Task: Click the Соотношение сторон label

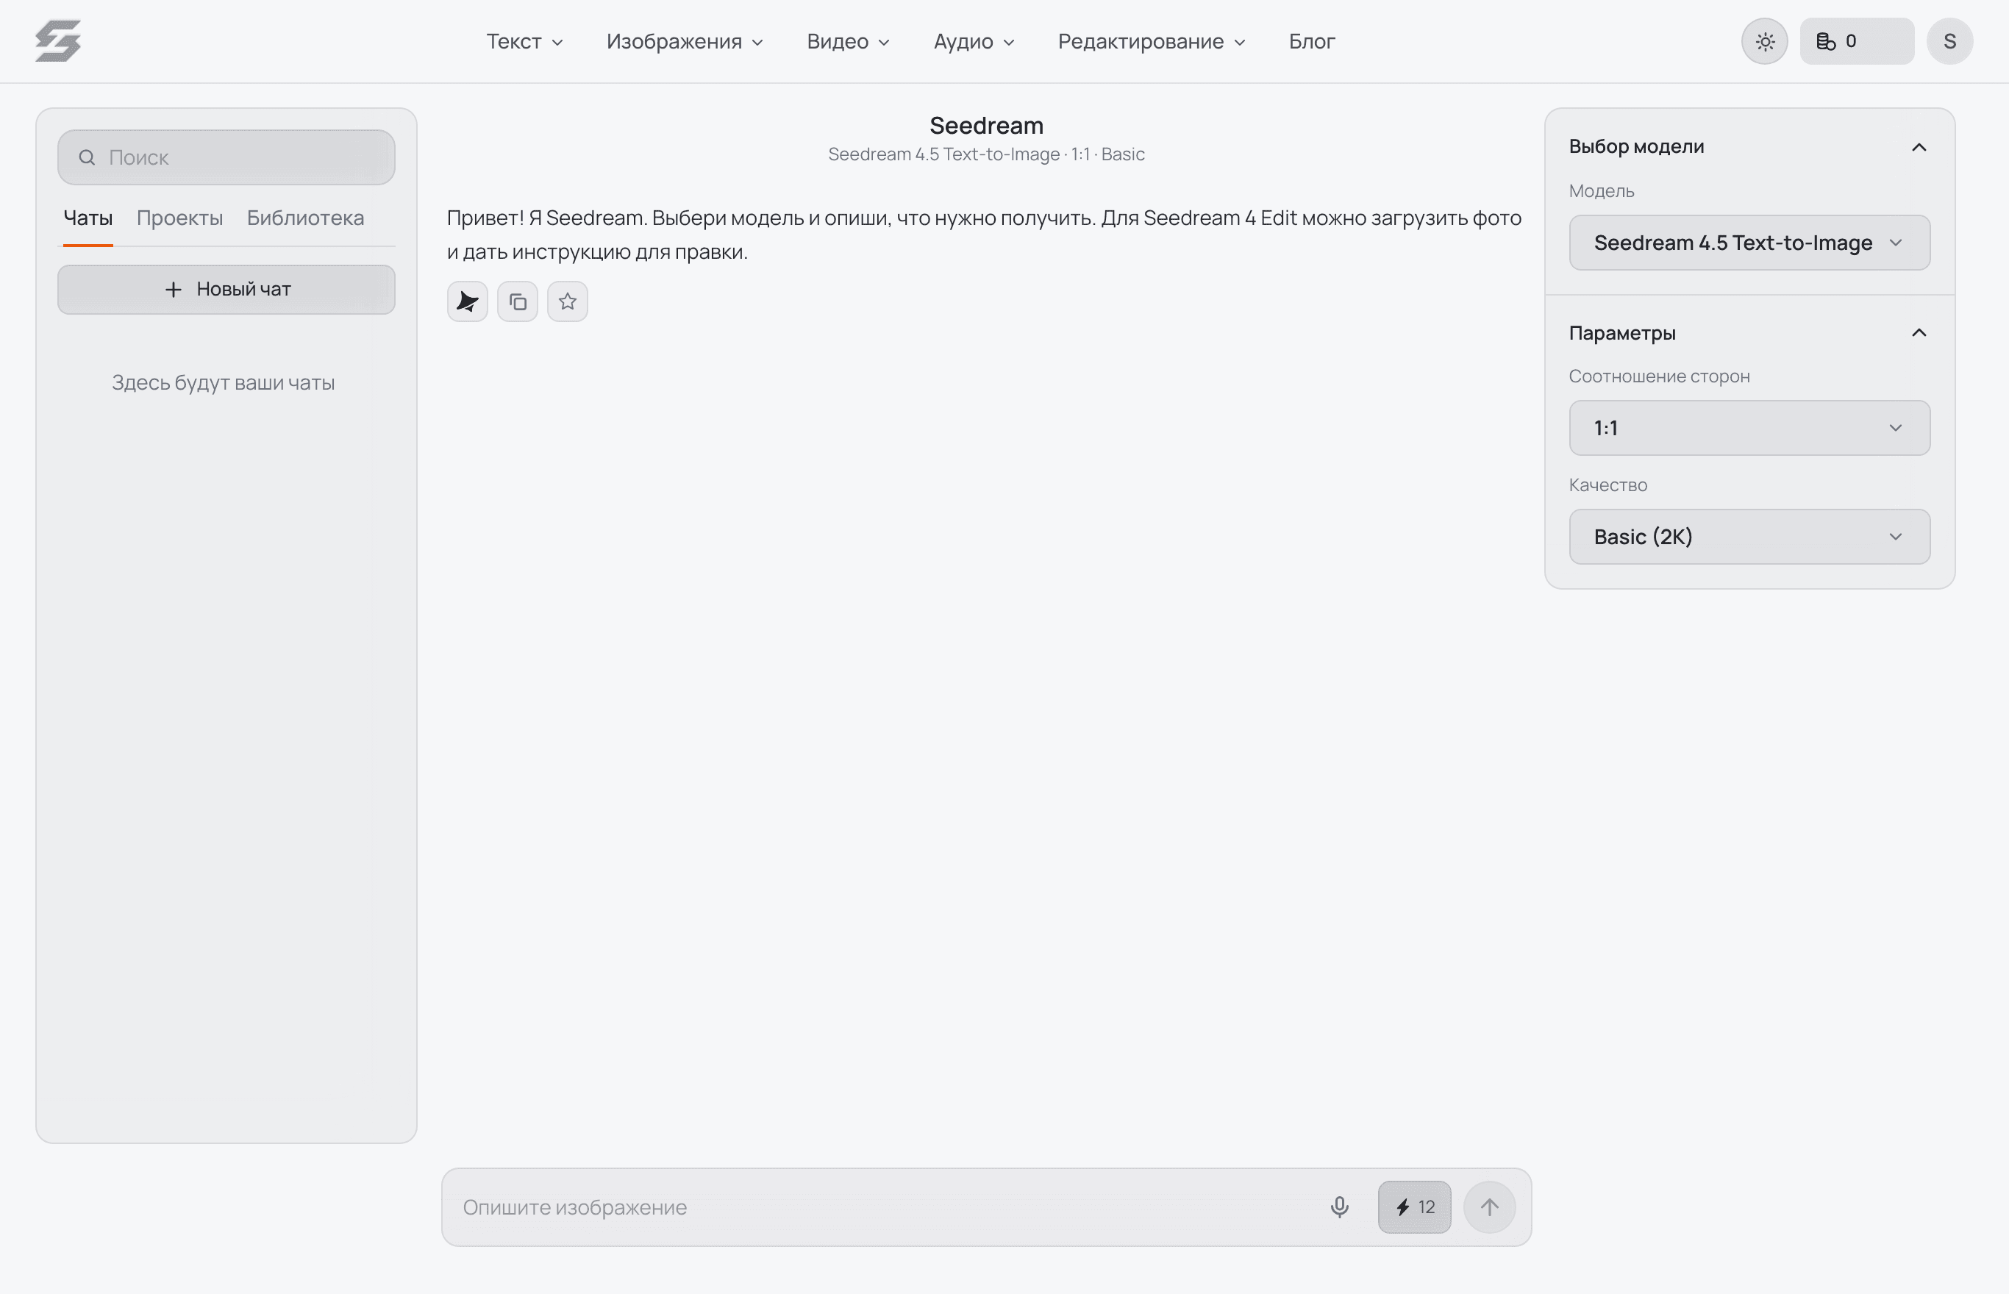Action: (1660, 376)
